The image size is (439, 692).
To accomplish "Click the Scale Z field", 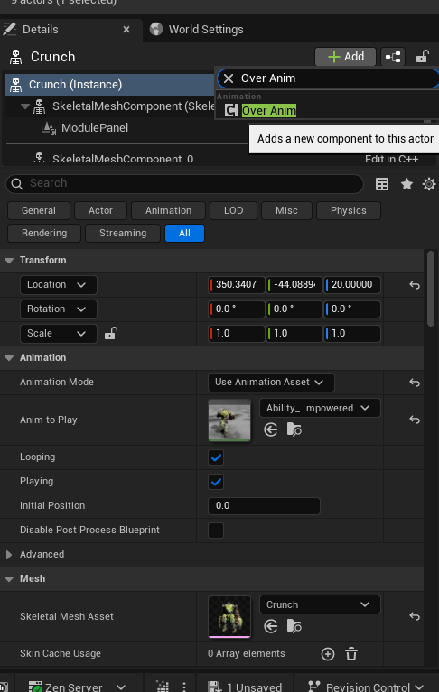I will [352, 333].
